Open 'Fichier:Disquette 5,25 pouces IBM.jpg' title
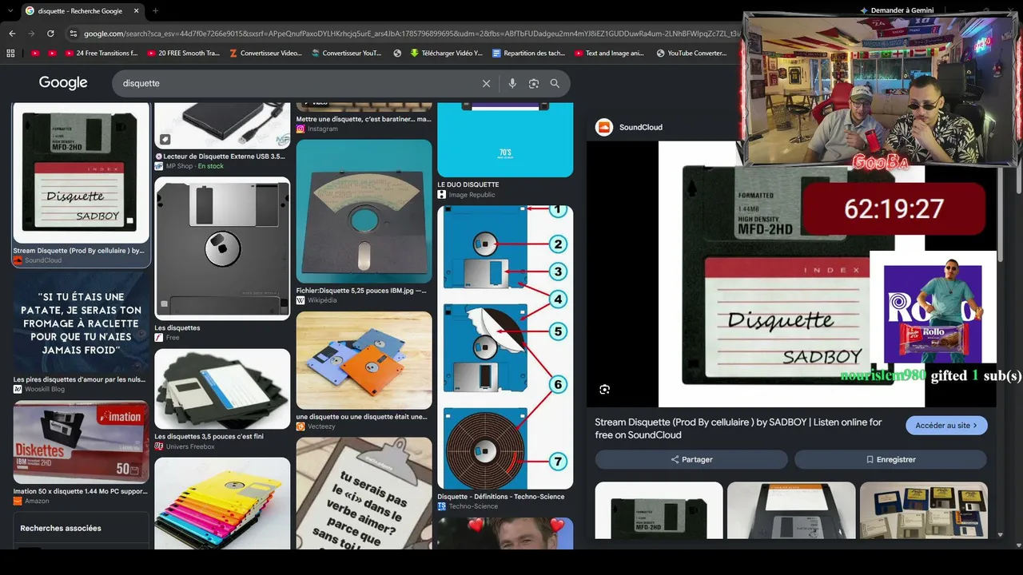Image resolution: width=1023 pixels, height=575 pixels. pyautogui.click(x=361, y=291)
